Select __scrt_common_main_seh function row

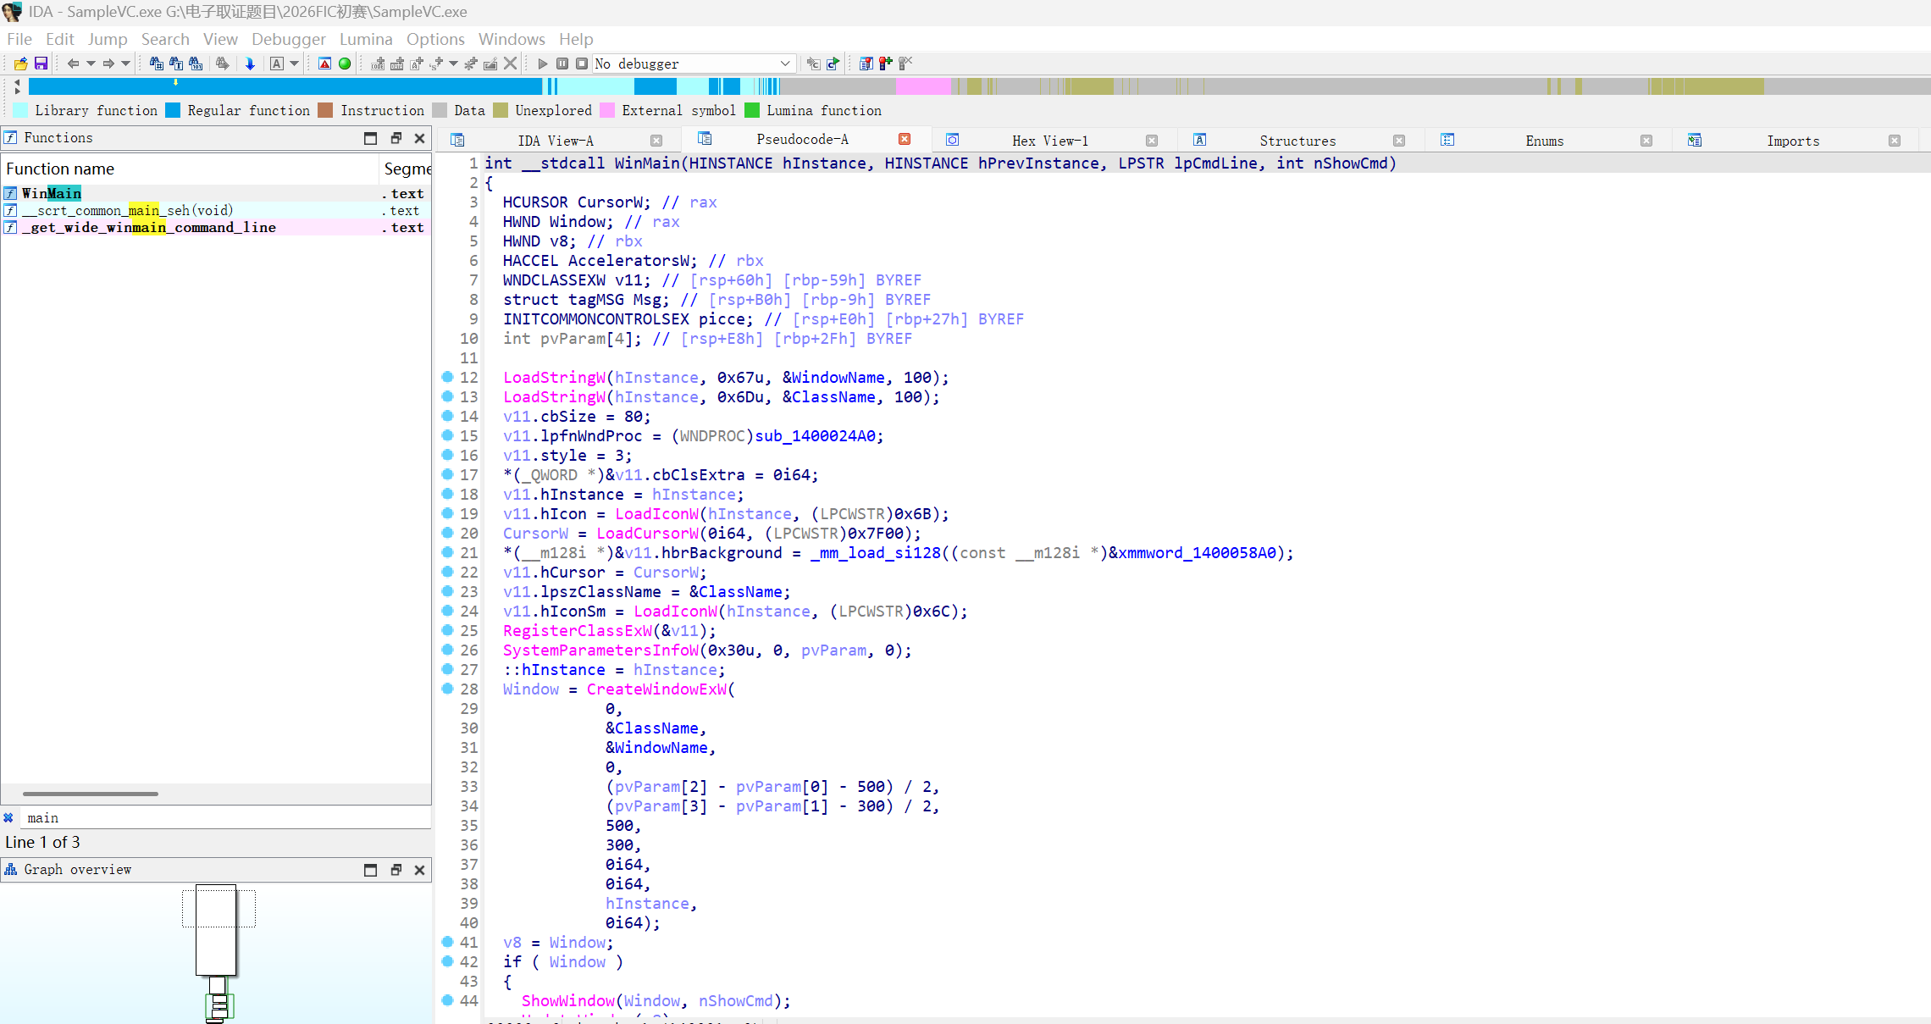[216, 210]
